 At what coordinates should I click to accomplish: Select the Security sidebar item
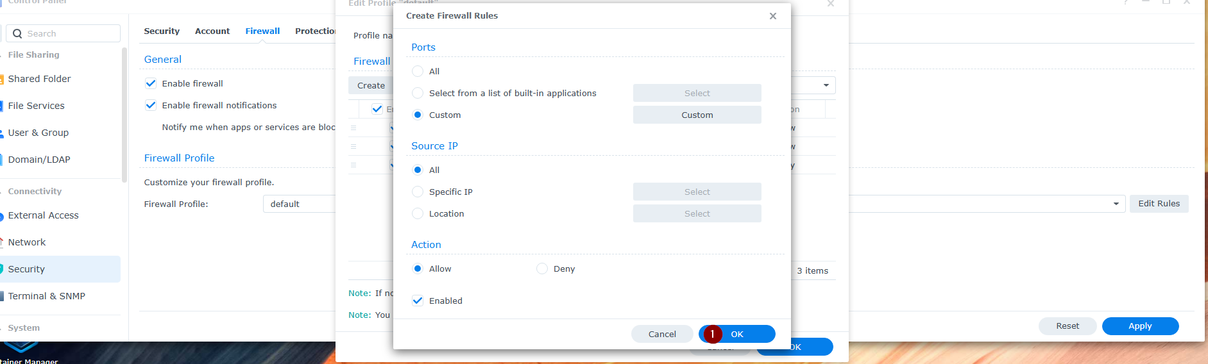coord(26,269)
